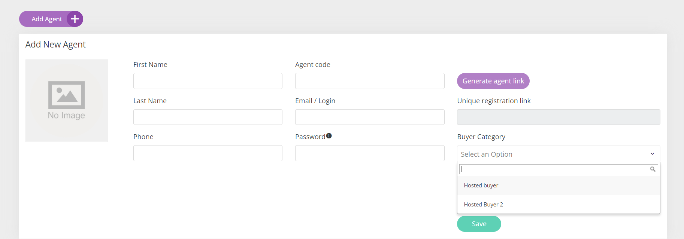
Task: Click into the Phone field
Action: [208, 153]
